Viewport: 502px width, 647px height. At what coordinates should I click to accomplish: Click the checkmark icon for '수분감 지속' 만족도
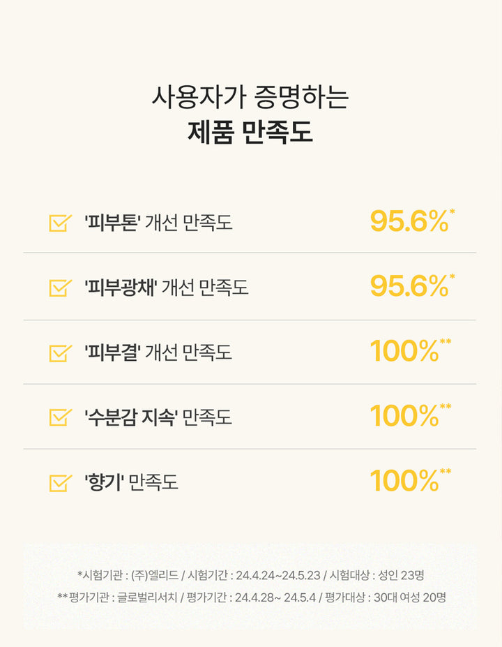pos(60,417)
